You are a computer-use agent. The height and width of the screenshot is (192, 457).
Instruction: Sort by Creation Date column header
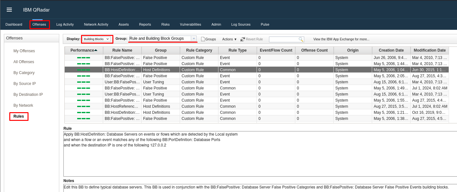click(x=391, y=50)
